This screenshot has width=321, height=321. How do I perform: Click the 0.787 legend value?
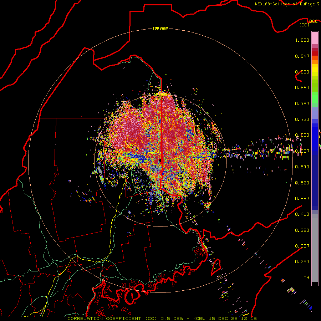click(x=302, y=103)
